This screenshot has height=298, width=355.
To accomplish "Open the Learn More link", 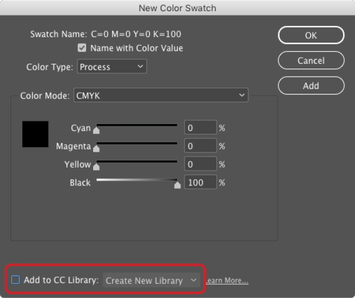I will pyautogui.click(x=227, y=280).
